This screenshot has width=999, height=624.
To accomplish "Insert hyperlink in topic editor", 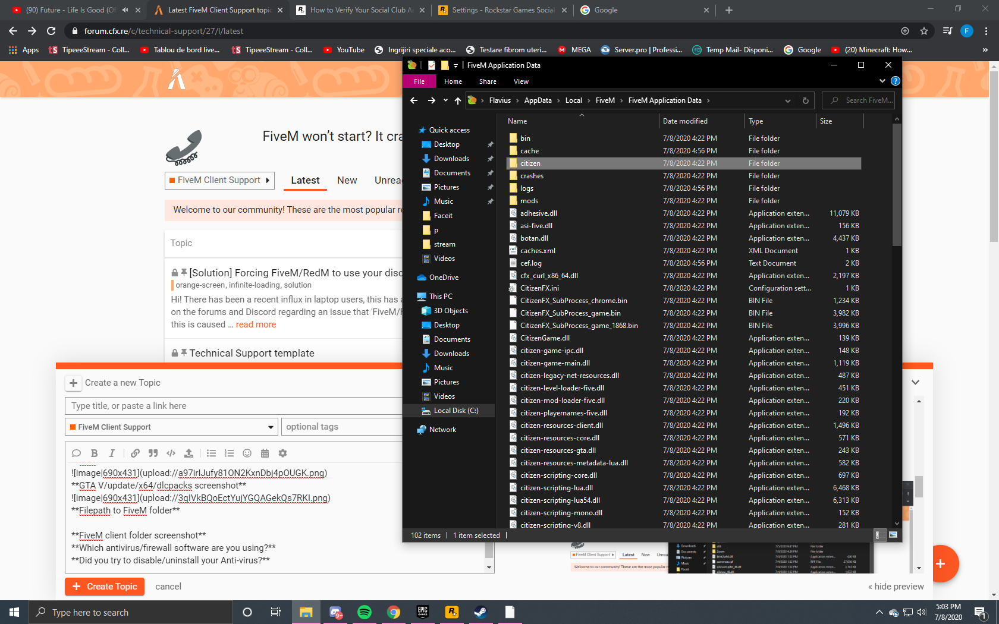I will point(135,453).
